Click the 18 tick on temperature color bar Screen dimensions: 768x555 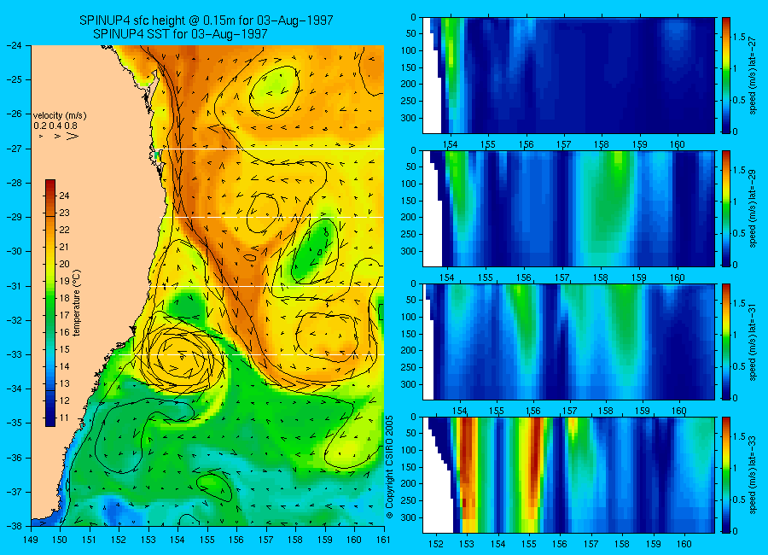coord(64,298)
